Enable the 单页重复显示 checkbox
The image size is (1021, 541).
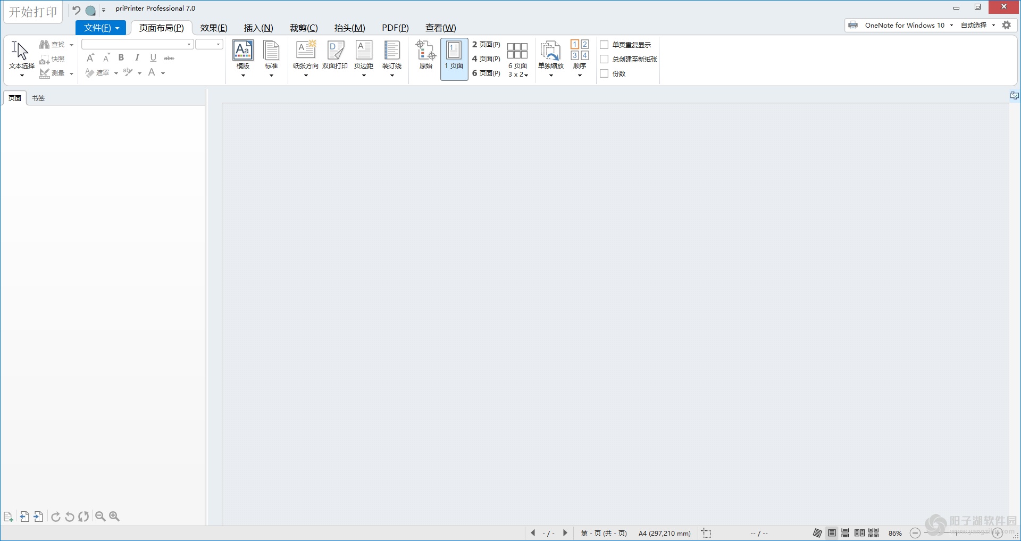click(x=604, y=45)
